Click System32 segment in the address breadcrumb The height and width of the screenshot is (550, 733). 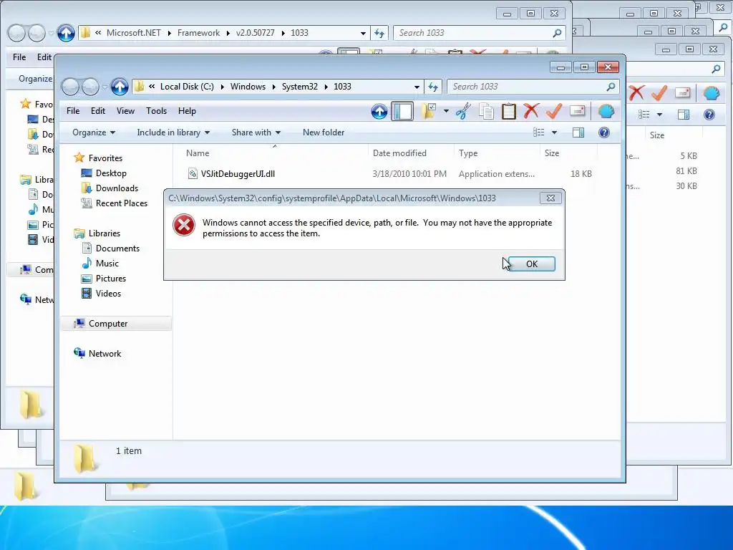[x=300, y=87]
